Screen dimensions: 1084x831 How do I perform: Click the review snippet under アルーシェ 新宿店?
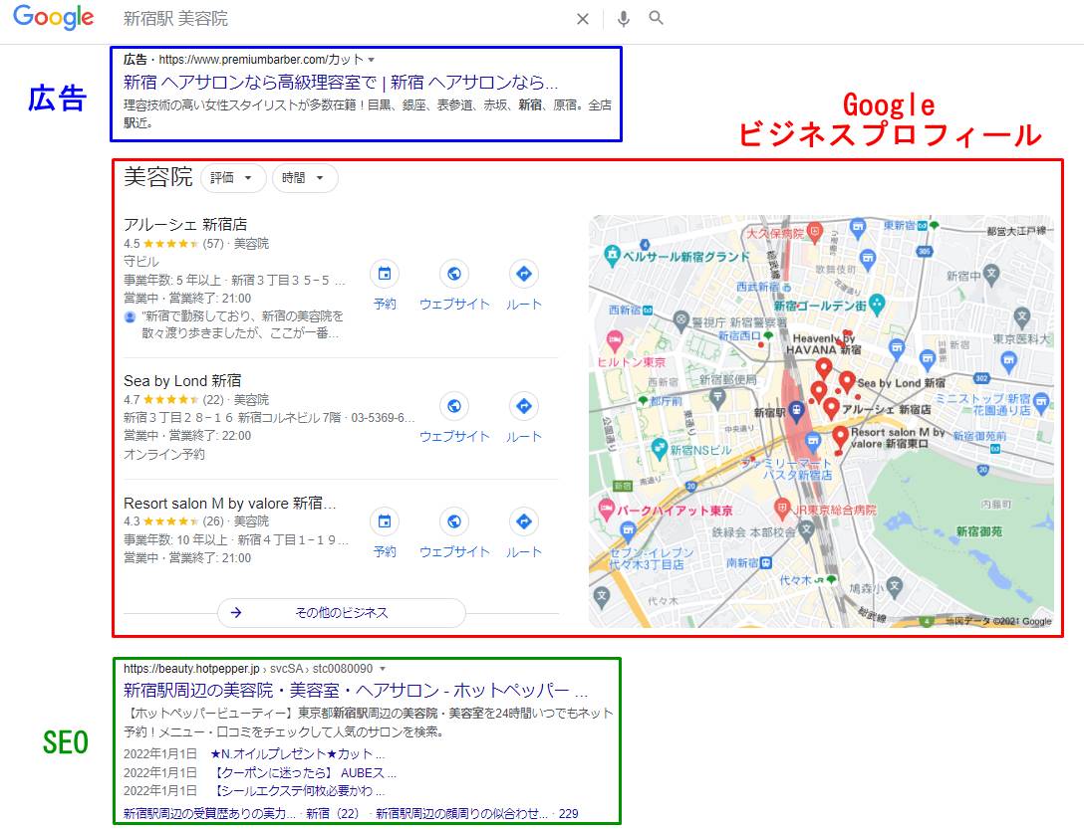click(240, 324)
